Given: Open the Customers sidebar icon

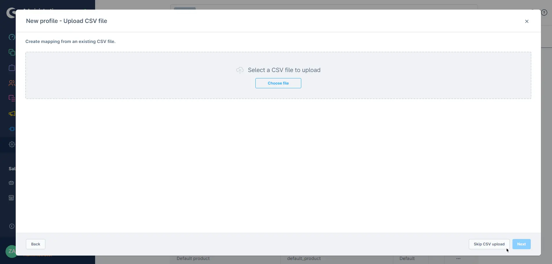Looking at the screenshot, I should [x=12, y=83].
